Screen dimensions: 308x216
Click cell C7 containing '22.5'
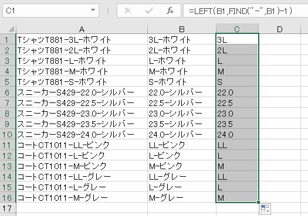pyautogui.click(x=237, y=103)
